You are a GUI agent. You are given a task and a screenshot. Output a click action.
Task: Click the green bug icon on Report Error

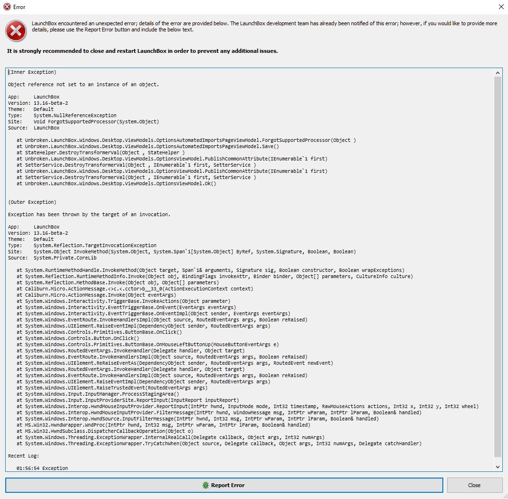(x=205, y=485)
